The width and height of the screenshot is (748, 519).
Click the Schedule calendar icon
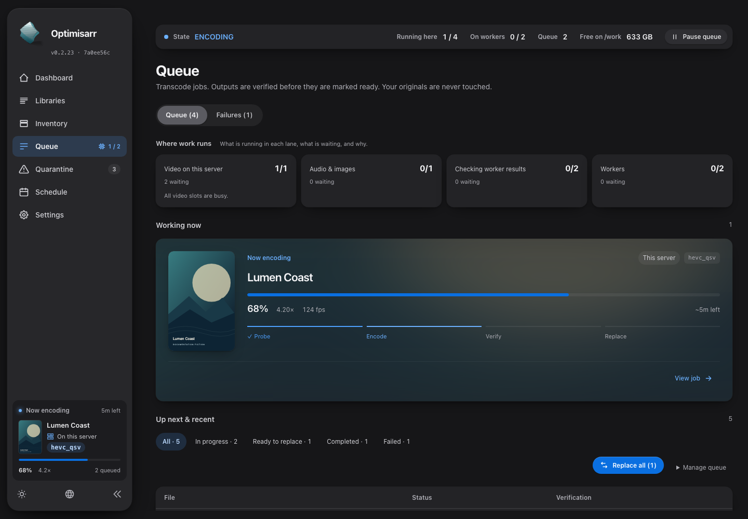pyautogui.click(x=24, y=192)
